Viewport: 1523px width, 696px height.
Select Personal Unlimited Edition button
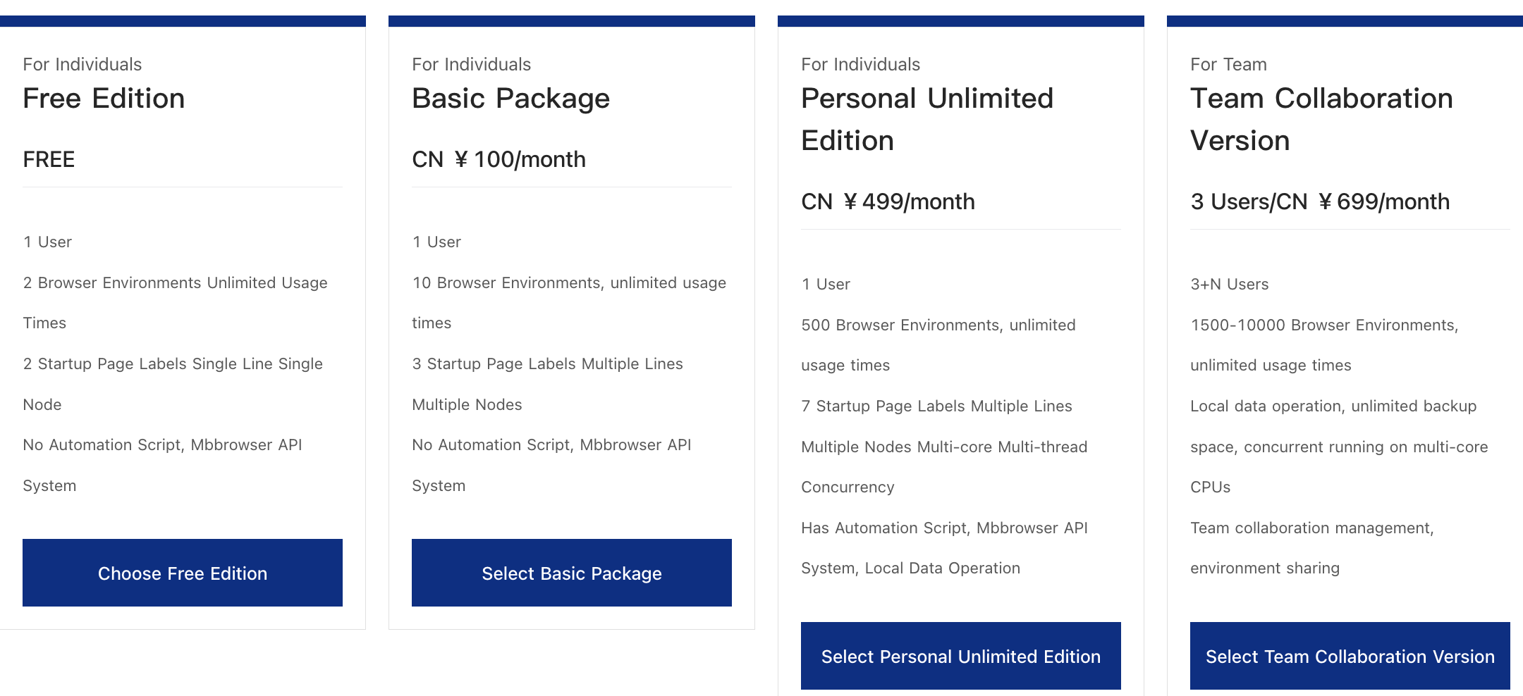pyautogui.click(x=960, y=656)
